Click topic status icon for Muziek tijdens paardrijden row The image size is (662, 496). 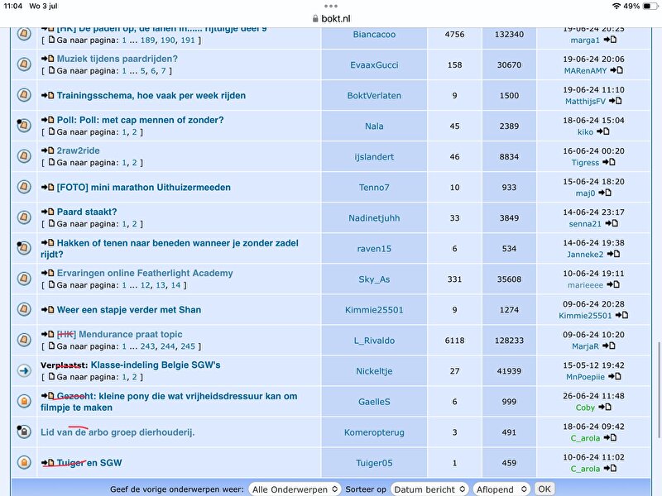24,64
